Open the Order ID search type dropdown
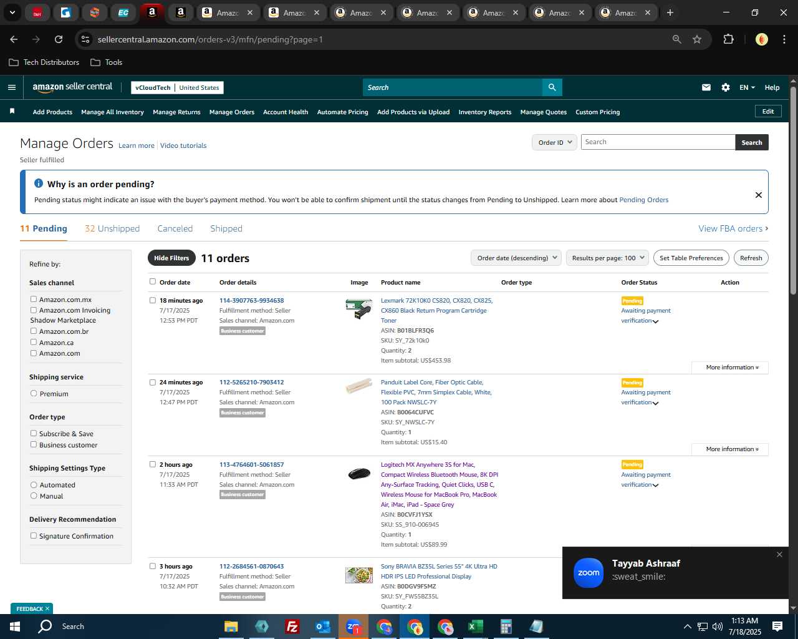This screenshot has width=798, height=639. tap(554, 142)
